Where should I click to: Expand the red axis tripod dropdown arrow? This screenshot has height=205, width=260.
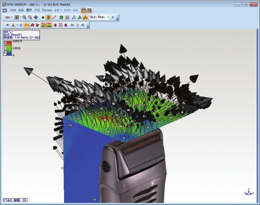[x=17, y=25]
